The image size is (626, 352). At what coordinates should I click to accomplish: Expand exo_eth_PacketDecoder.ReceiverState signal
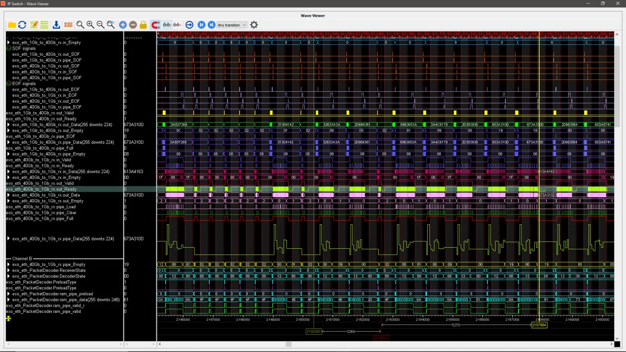(x=8, y=271)
